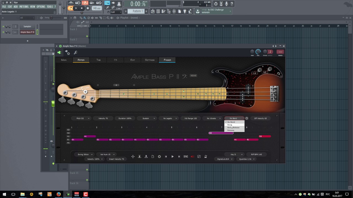Click the import riff icon with down arrow
This screenshot has width=353, height=198.
click(146, 156)
